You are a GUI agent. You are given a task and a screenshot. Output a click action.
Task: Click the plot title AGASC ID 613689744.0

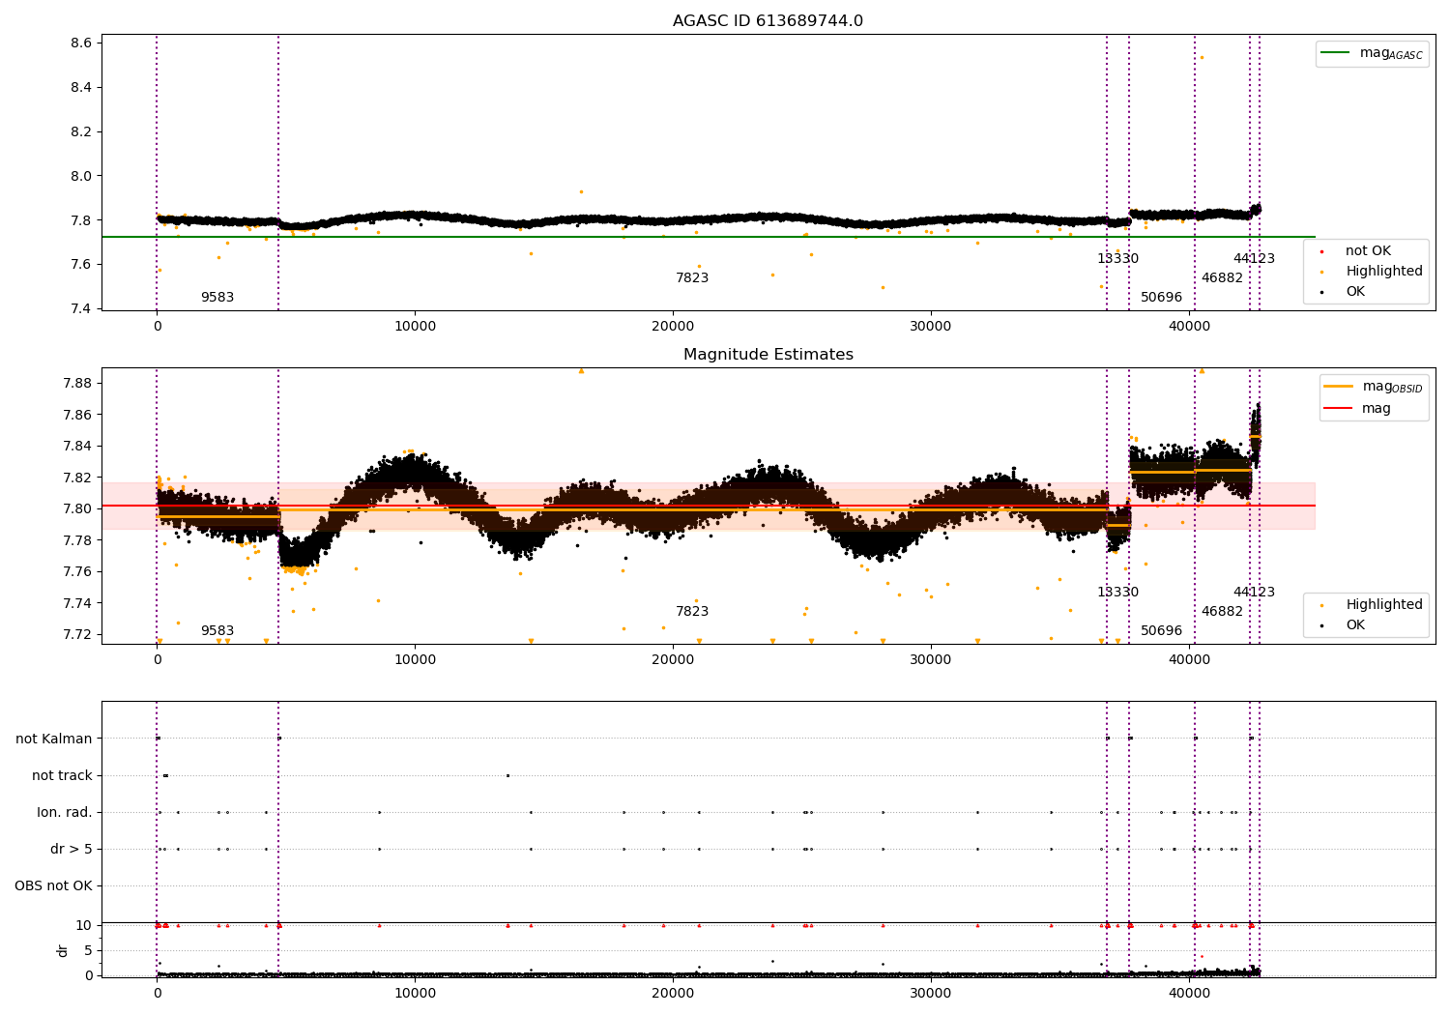(768, 21)
